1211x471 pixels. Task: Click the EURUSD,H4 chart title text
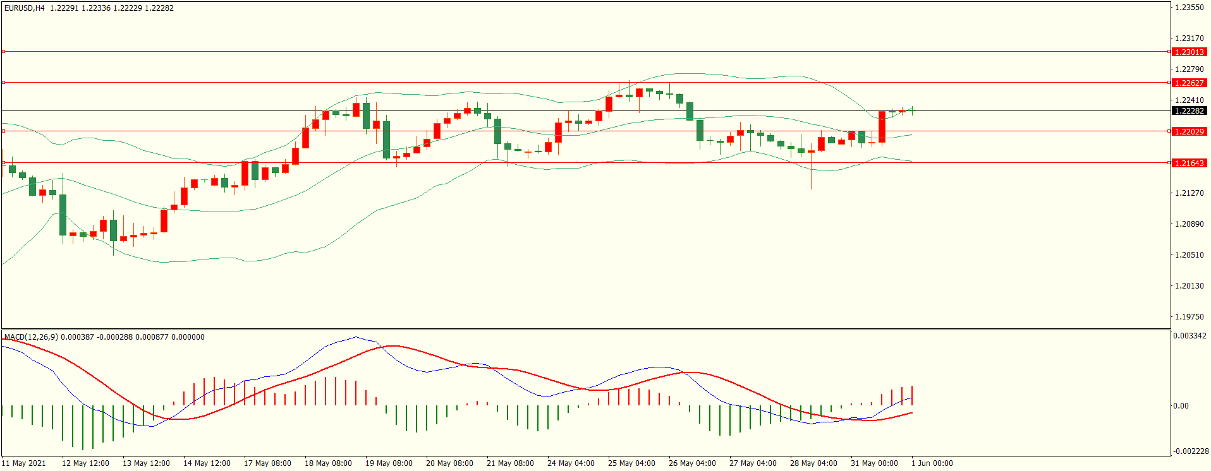[25, 8]
